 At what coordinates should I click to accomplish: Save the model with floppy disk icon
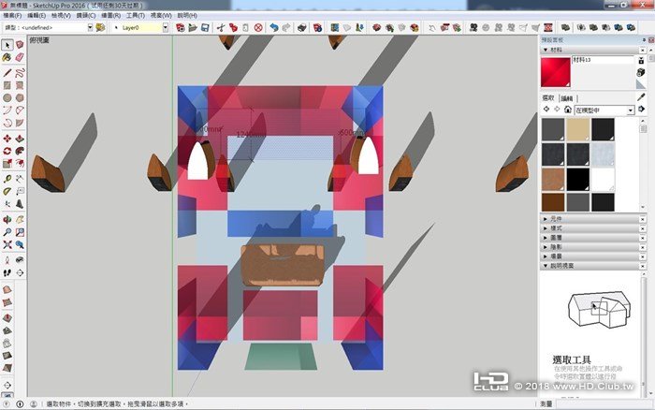click(205, 27)
